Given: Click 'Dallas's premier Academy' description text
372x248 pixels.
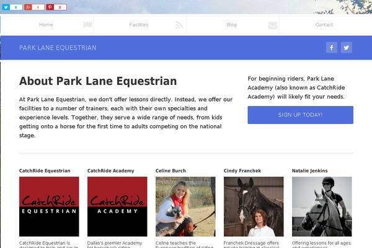Looking at the screenshot, I should [115, 244].
